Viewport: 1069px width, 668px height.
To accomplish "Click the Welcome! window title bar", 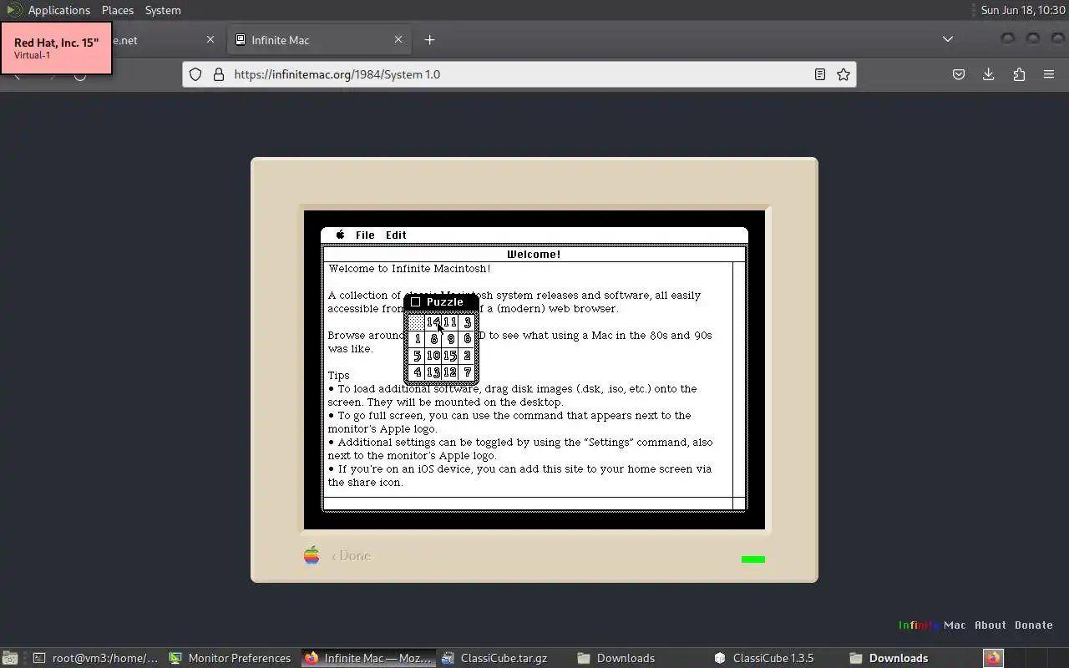I will click(x=534, y=254).
